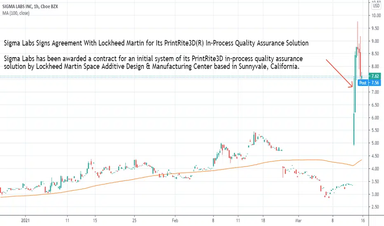384x226 pixels.
Task: Click the 5.50 price axis label
Action: [375, 130]
